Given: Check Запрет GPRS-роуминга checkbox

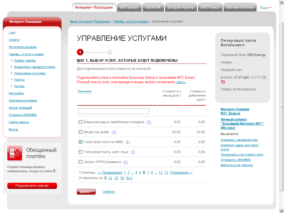Looking at the screenshot, I should pos(81,162).
